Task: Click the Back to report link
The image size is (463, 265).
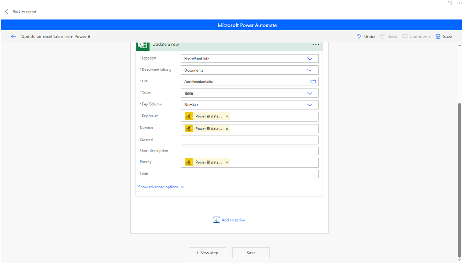Action: pos(25,12)
